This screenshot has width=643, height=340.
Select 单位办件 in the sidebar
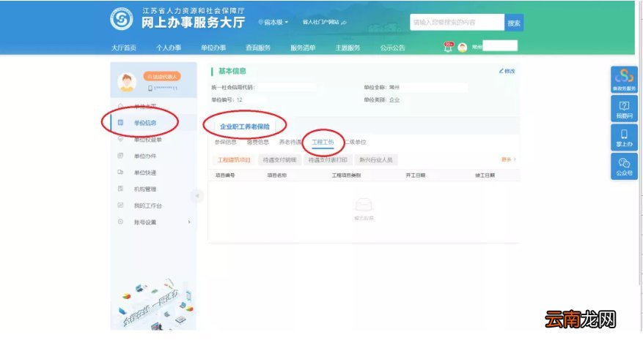coord(145,156)
